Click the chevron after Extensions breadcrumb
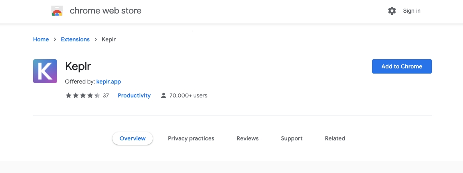This screenshot has height=173, width=463. coord(96,39)
